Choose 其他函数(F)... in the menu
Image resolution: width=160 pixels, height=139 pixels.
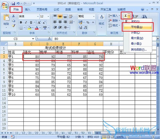[138, 50]
